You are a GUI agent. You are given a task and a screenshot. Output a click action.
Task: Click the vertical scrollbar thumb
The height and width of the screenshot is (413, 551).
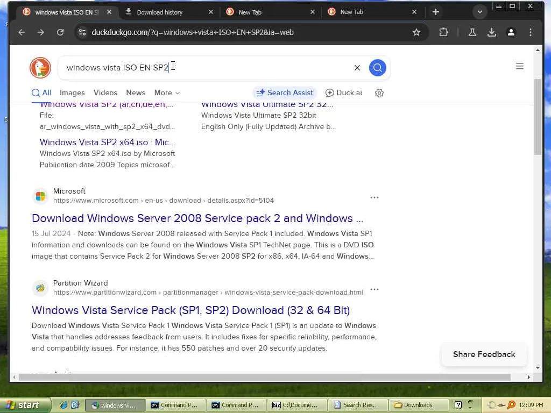538,117
